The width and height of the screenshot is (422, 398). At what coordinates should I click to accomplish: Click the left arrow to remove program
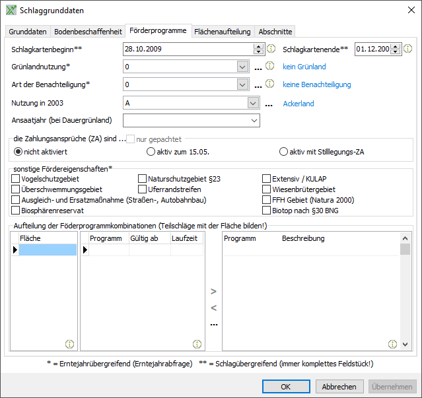tap(213, 308)
